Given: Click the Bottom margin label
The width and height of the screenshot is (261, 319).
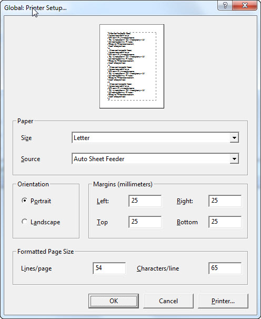Looking at the screenshot, I should [x=187, y=222].
